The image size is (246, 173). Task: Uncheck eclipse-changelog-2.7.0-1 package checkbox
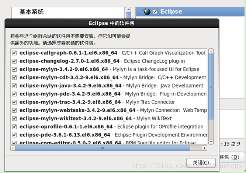(14, 61)
